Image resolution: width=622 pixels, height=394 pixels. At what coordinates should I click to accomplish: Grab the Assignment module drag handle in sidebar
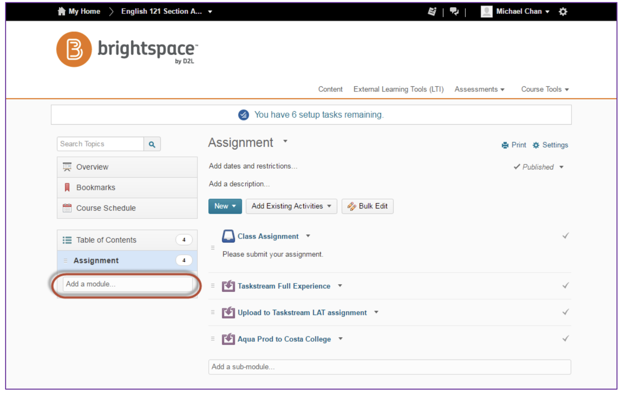(x=66, y=260)
